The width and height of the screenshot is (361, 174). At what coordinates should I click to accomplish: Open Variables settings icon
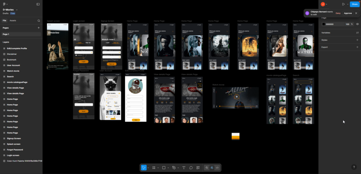click(357, 33)
